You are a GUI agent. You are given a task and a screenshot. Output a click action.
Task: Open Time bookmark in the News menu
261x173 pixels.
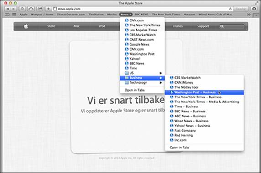click(142, 68)
